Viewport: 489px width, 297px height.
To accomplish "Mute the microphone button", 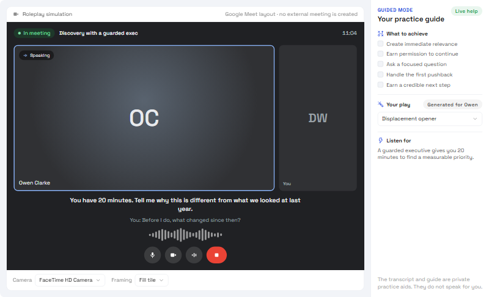I will (x=152, y=255).
